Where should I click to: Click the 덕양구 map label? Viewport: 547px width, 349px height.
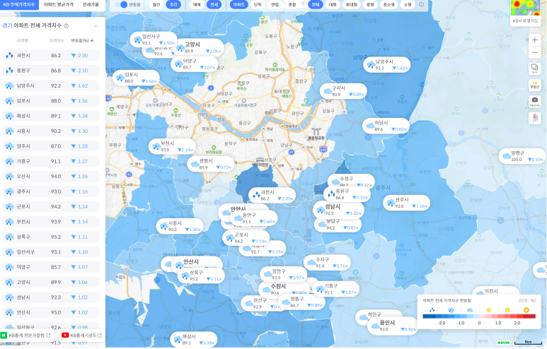click(x=195, y=64)
